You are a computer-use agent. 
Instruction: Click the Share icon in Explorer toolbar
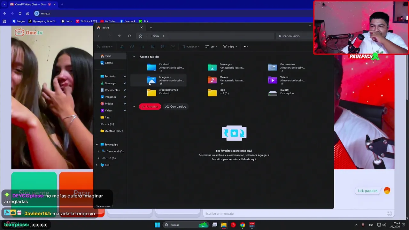[163, 47]
